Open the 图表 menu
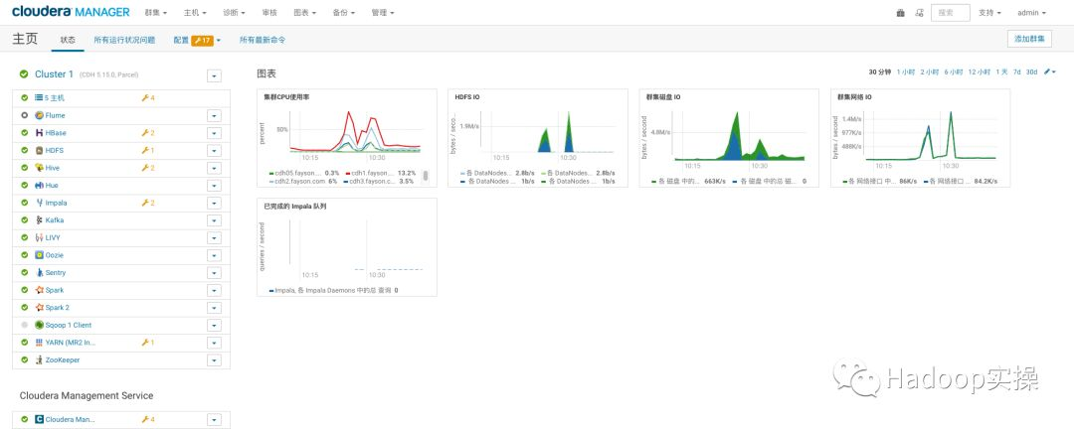Screen dimensions: 1074x429 pyautogui.click(x=305, y=13)
